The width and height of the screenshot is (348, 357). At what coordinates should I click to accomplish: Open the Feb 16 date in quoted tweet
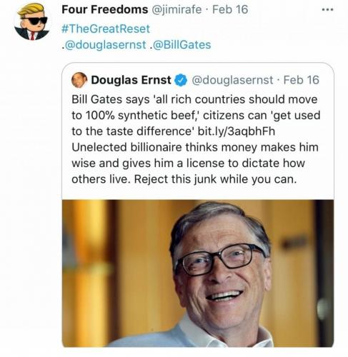[x=302, y=80]
